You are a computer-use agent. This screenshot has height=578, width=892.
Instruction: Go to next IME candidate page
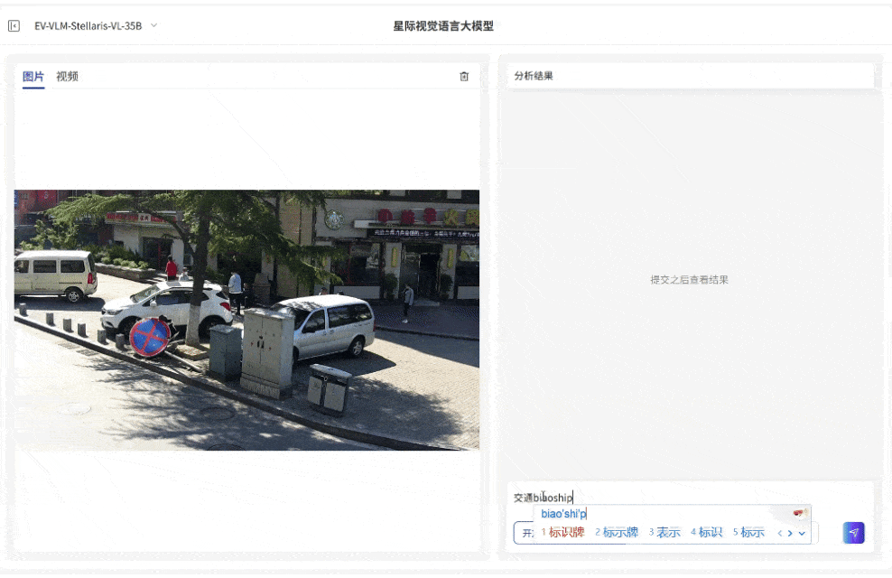(x=790, y=533)
